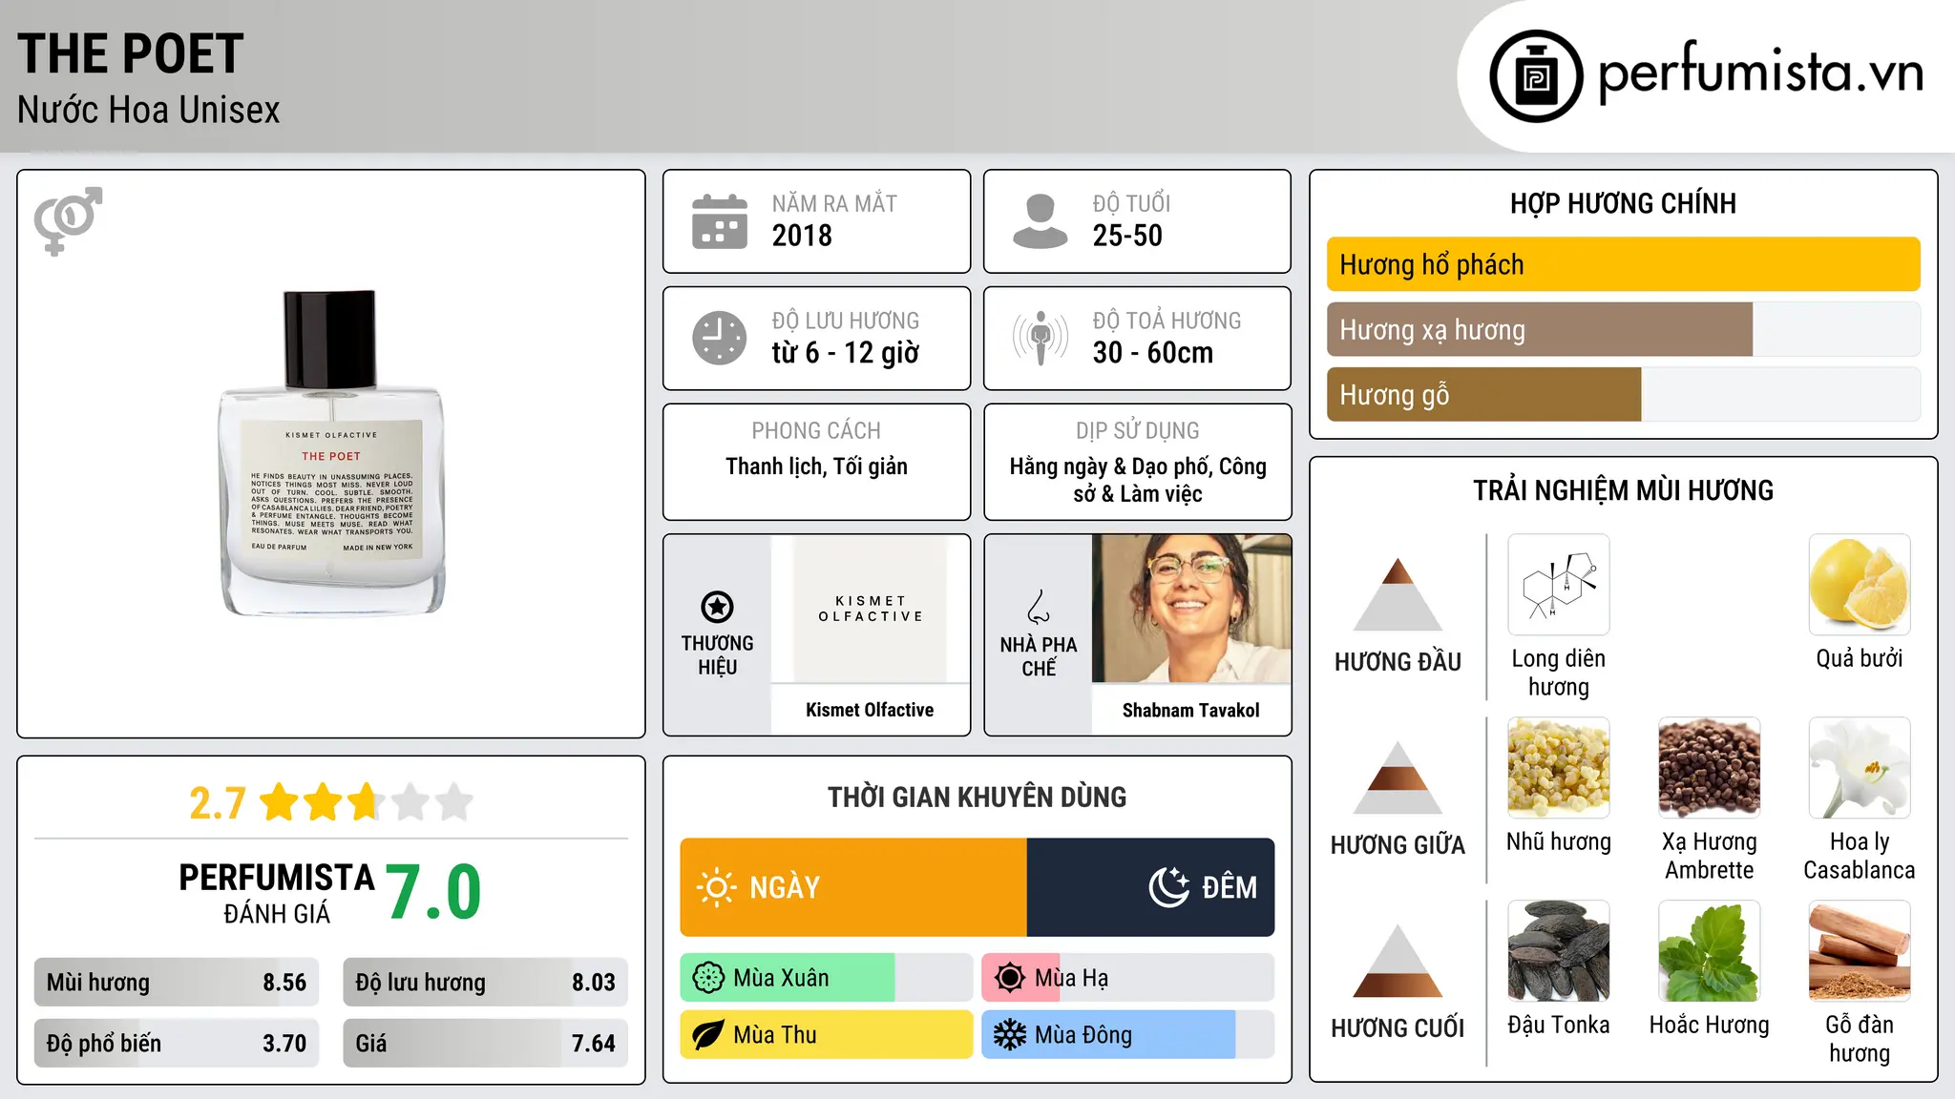Select the Hương hổ phách accord bar
Viewport: 1955px width, 1099px height.
click(x=1623, y=264)
